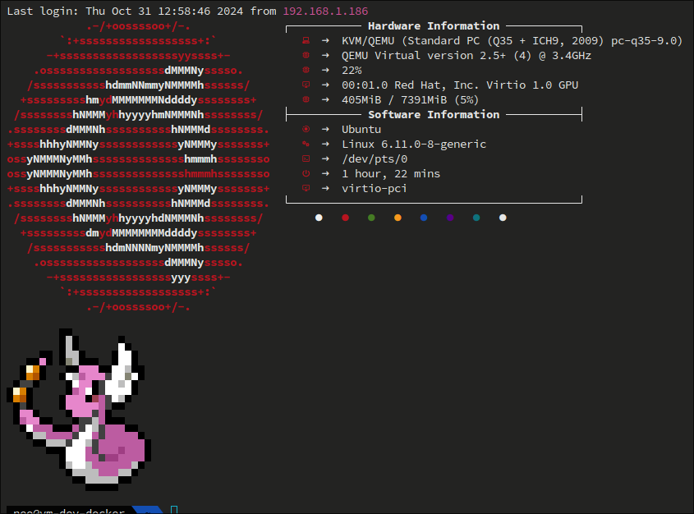Click the distro icon next to Ubuntu

tap(306, 129)
